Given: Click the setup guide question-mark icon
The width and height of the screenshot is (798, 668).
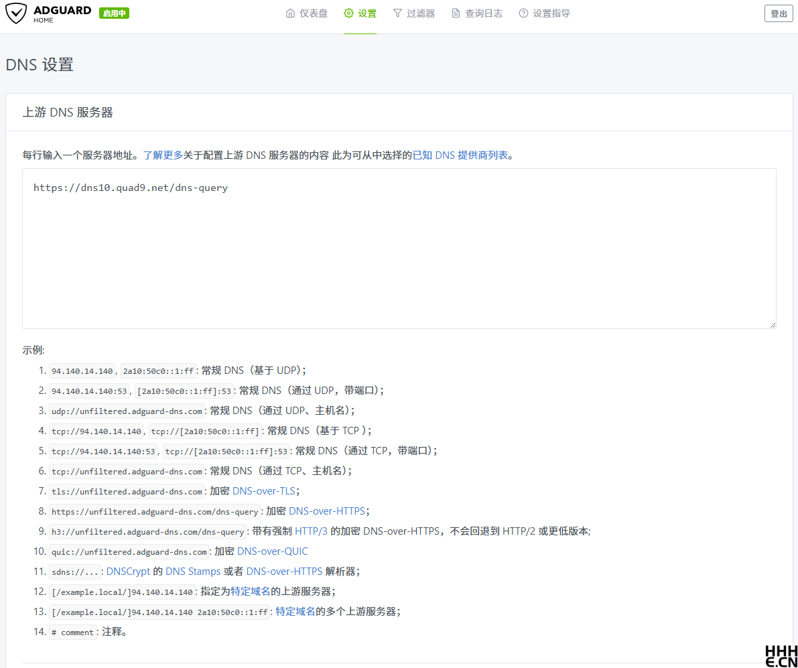Looking at the screenshot, I should click(524, 13).
